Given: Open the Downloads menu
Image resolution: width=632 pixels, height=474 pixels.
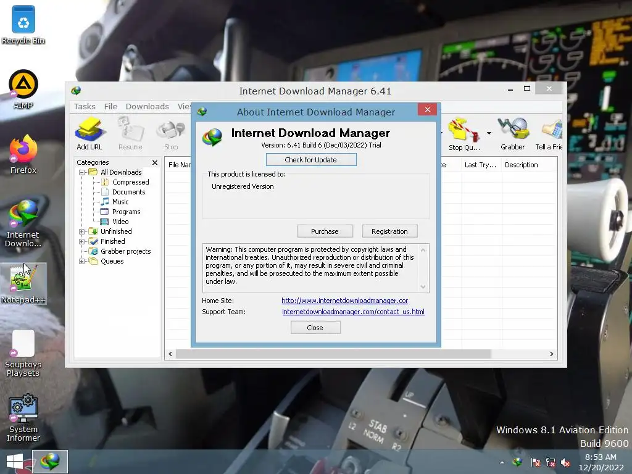Looking at the screenshot, I should [147, 106].
